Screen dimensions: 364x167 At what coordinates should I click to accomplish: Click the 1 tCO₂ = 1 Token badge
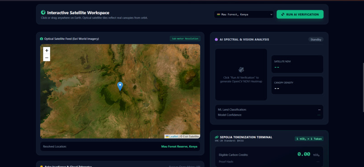point(309,139)
